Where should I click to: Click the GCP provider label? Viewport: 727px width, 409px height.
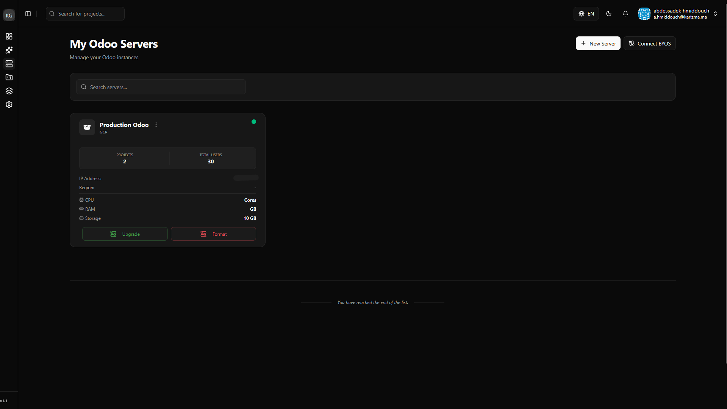pyautogui.click(x=103, y=132)
